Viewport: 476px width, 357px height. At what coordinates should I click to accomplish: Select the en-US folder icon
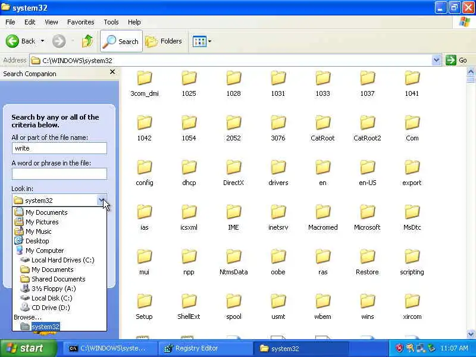pyautogui.click(x=367, y=167)
